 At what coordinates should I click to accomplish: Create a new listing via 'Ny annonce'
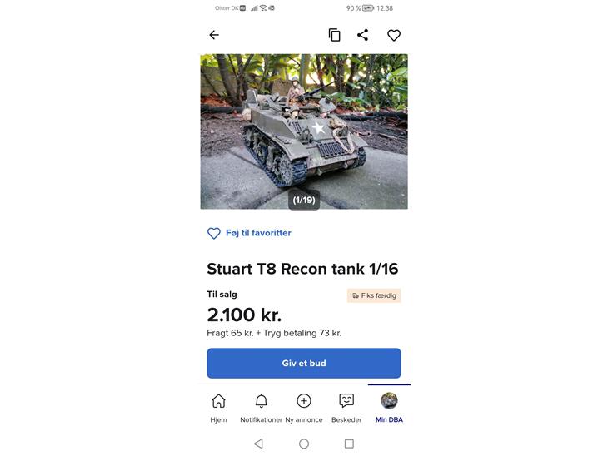[x=304, y=408]
